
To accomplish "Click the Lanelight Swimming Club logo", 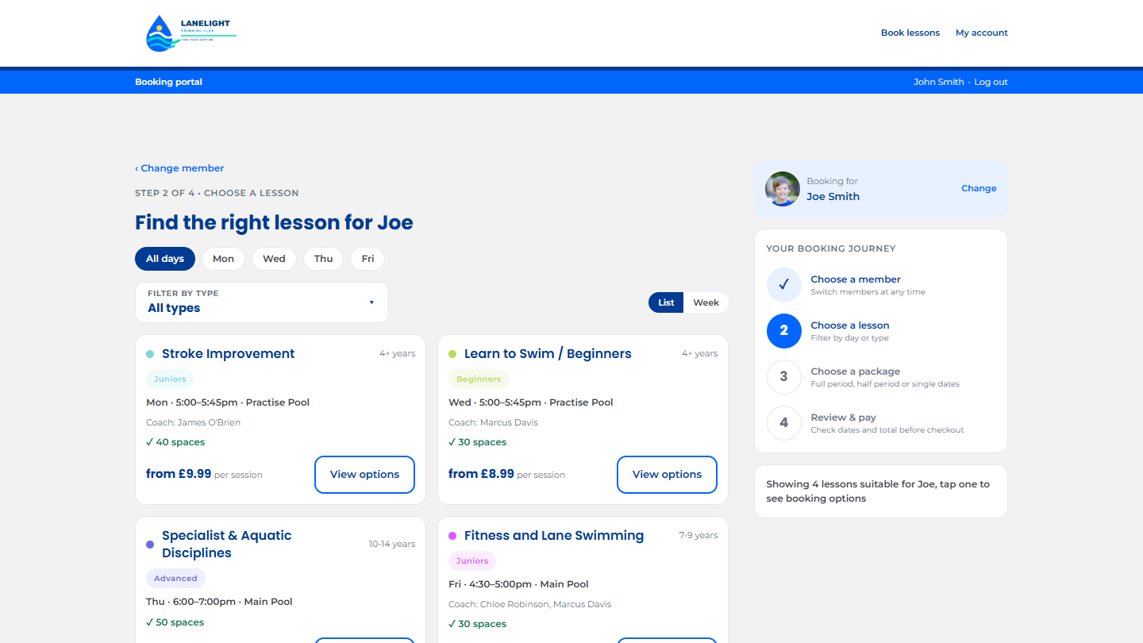I will (190, 33).
